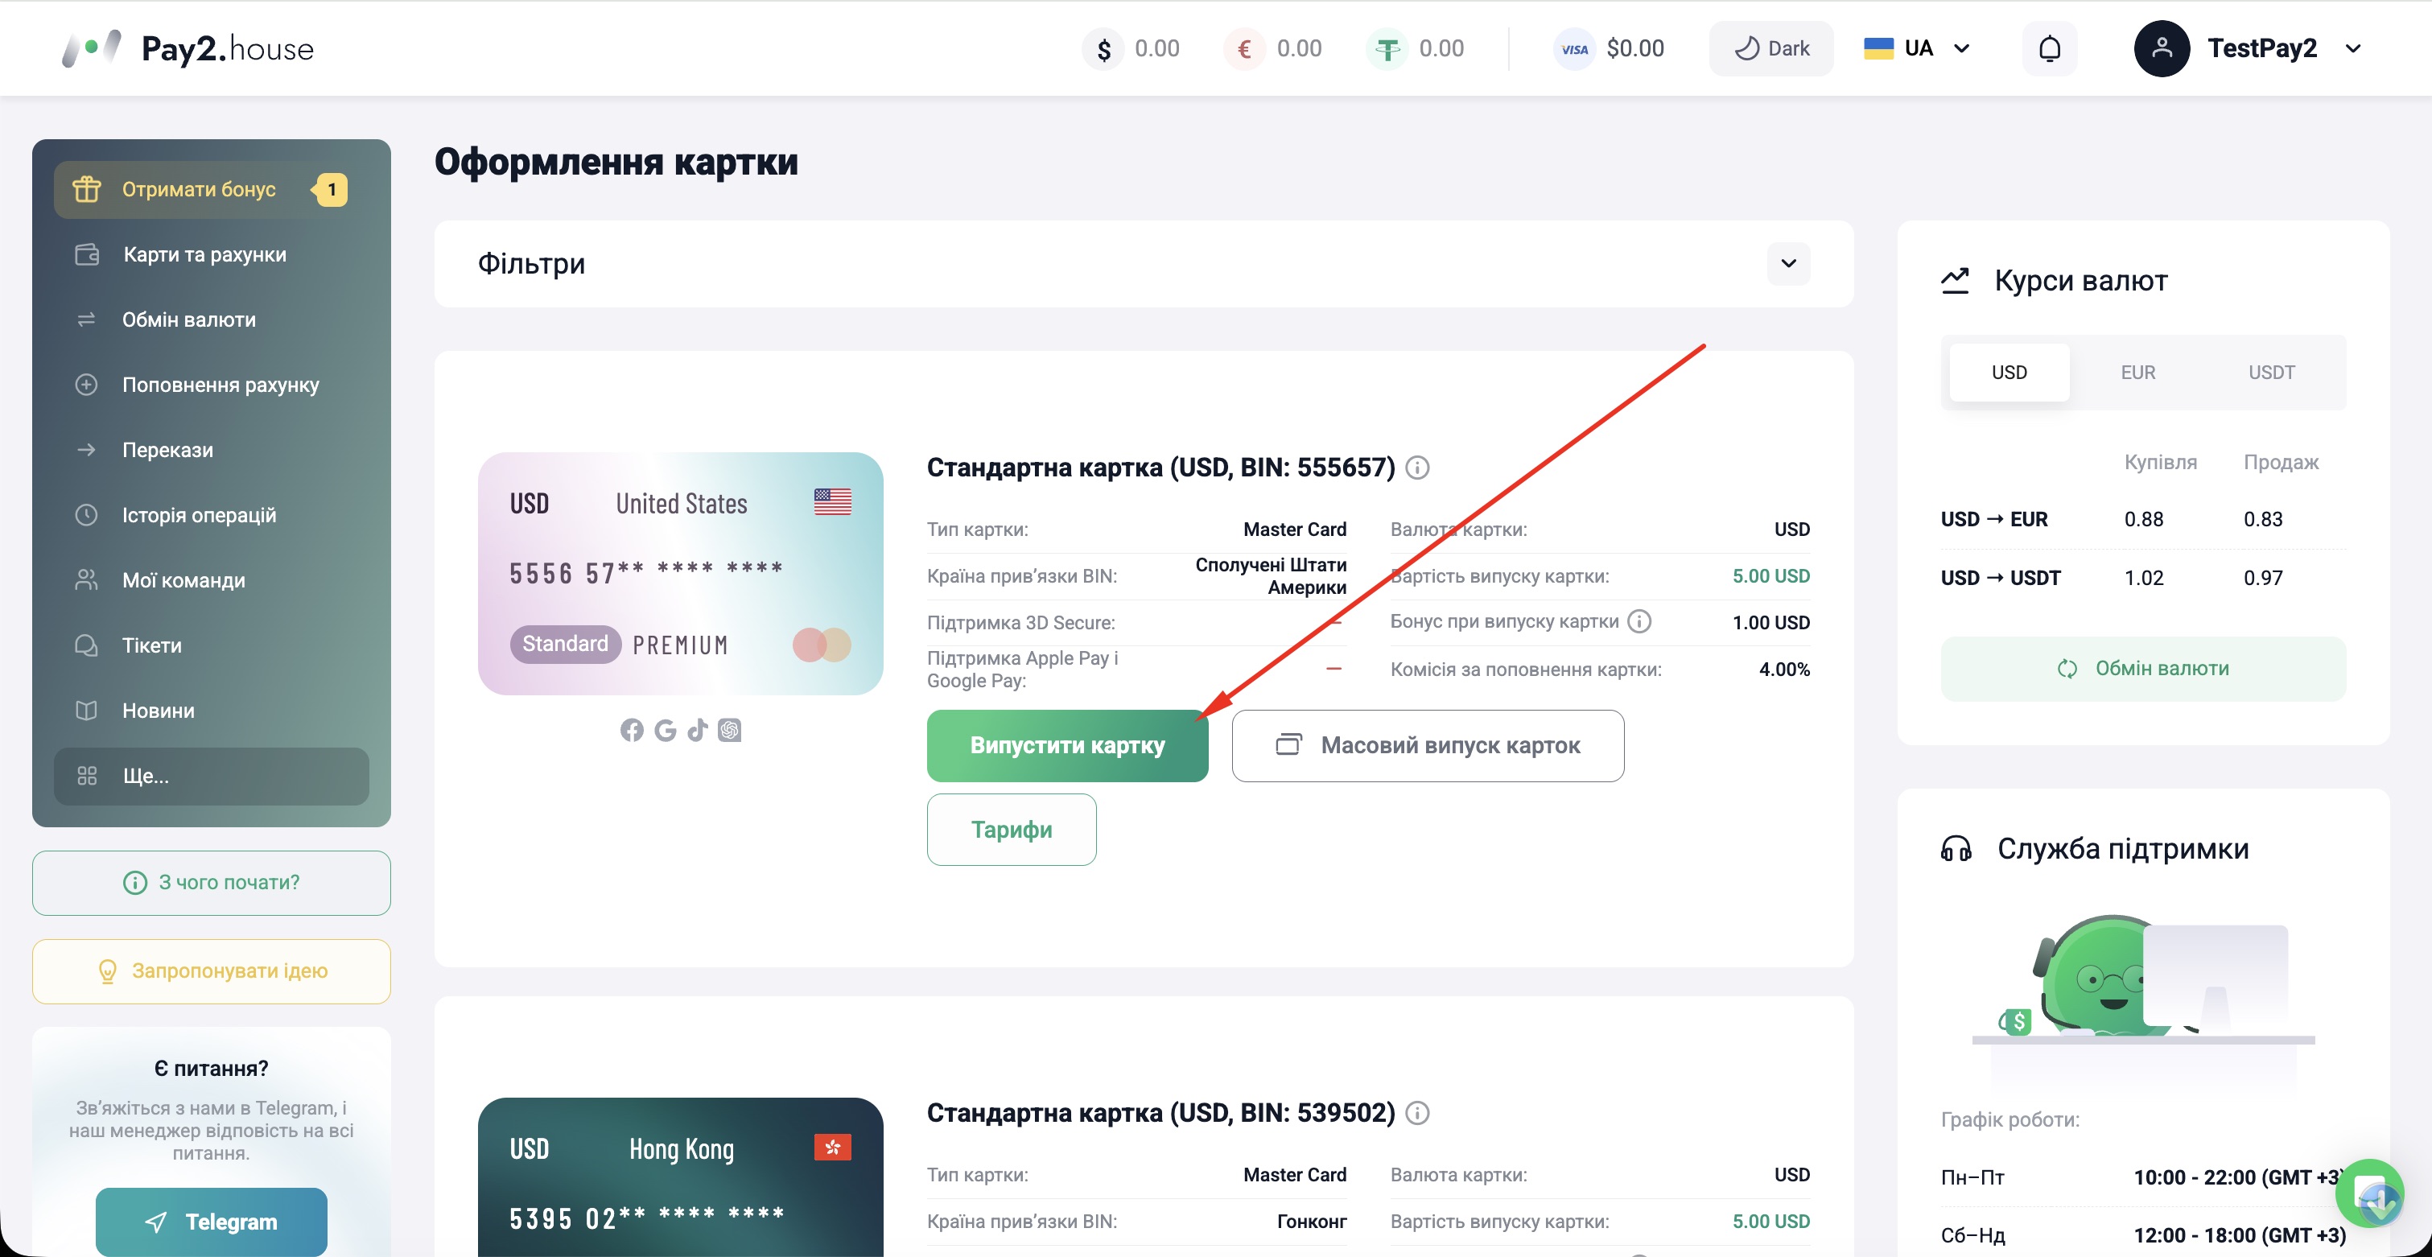Click the Facebook icon under the USD card
This screenshot has width=2432, height=1257.
click(632, 730)
